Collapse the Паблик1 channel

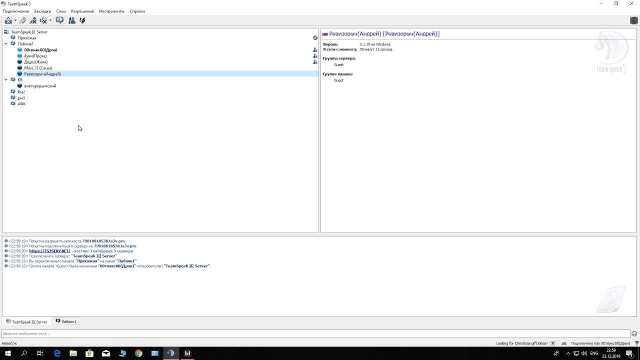(x=6, y=44)
